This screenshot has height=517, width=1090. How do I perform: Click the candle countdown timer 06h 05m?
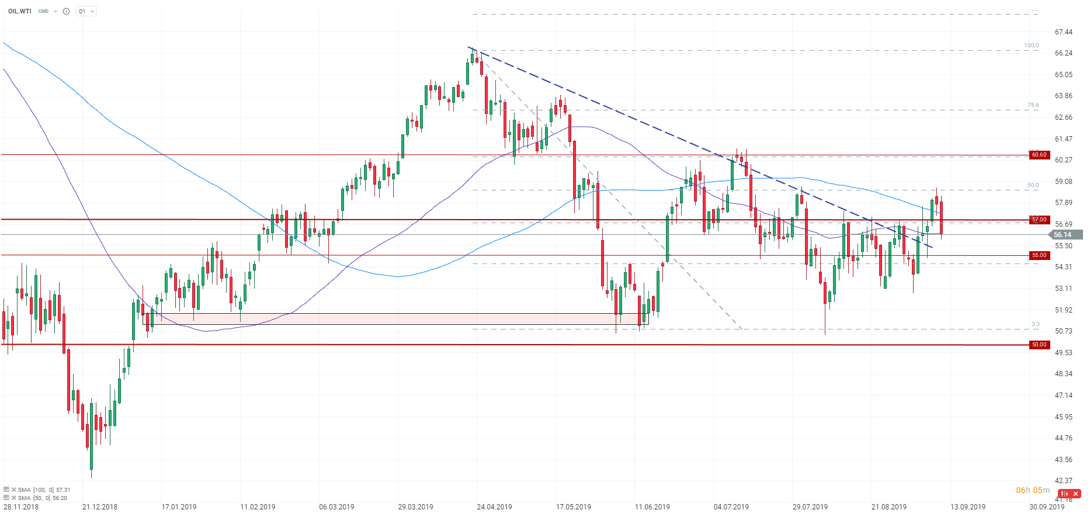[1033, 490]
